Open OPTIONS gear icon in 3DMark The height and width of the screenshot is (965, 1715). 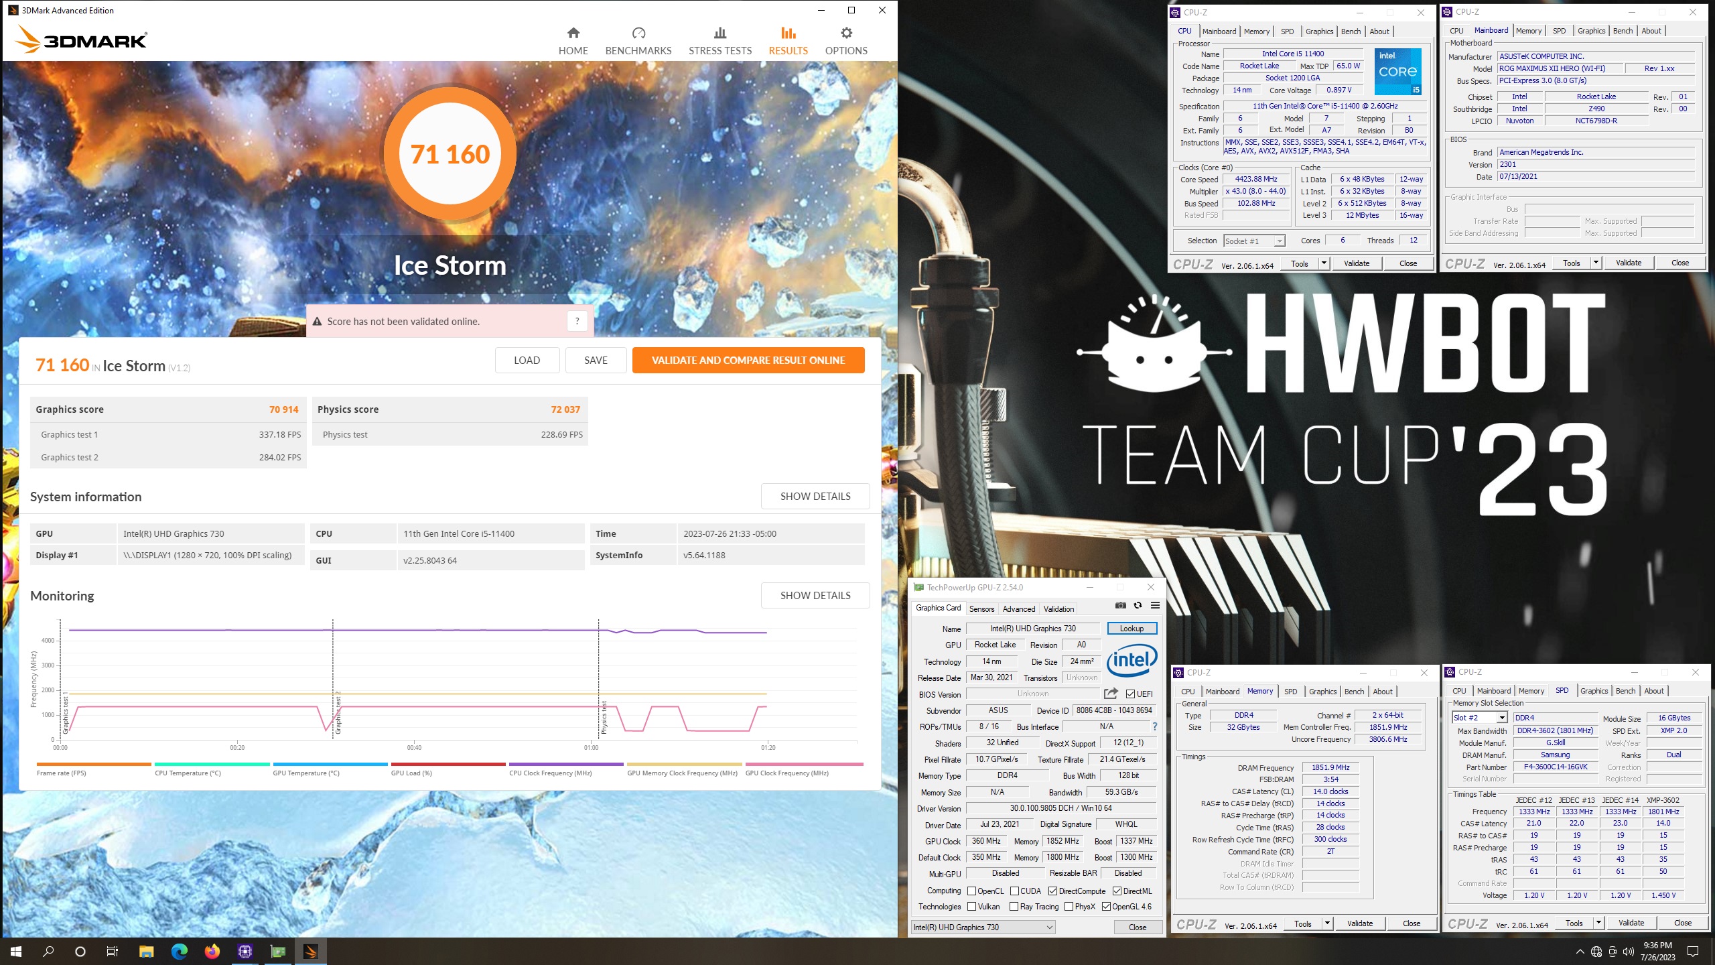(846, 33)
